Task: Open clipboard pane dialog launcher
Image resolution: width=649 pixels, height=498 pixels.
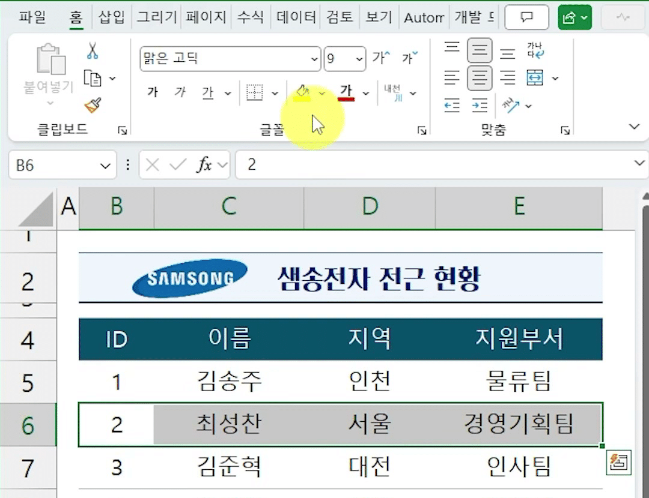Action: [x=122, y=131]
